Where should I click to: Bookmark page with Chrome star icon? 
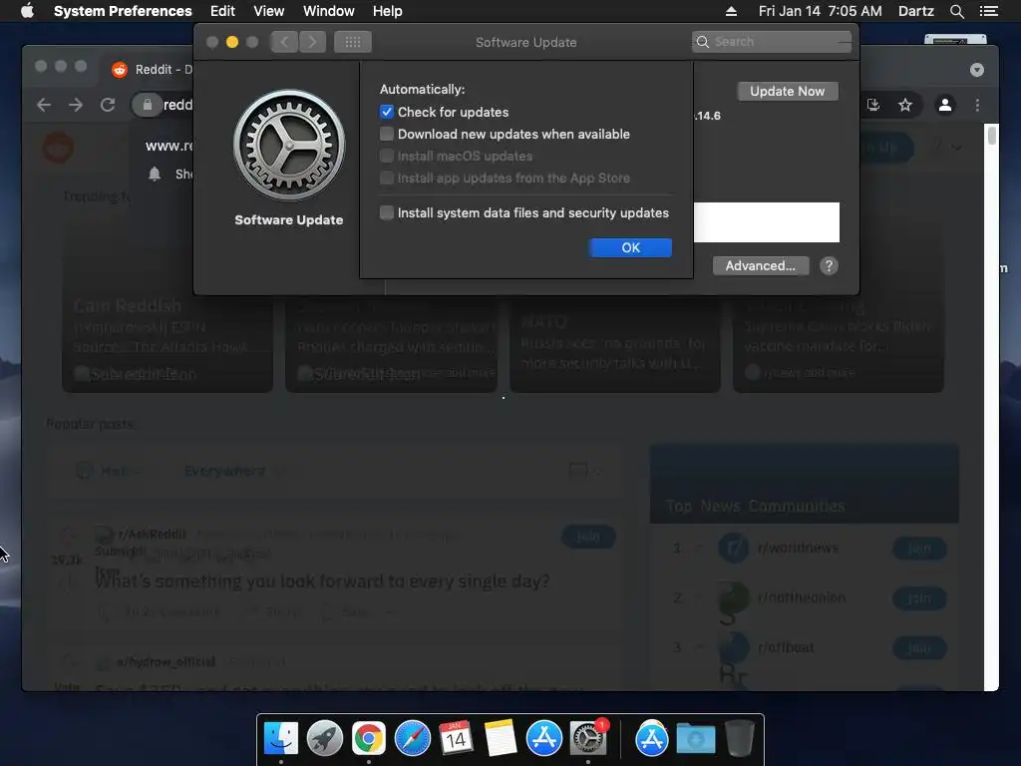pos(905,105)
